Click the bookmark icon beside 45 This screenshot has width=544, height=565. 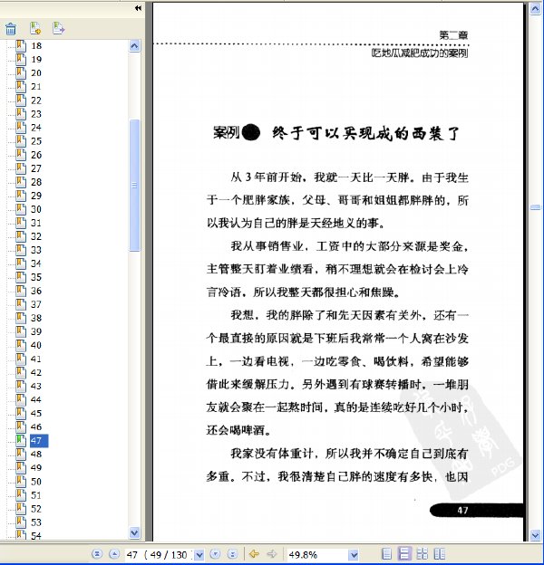(21, 413)
